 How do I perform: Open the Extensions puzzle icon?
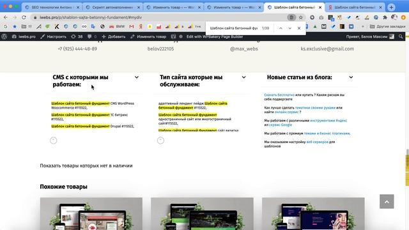[x=385, y=17]
